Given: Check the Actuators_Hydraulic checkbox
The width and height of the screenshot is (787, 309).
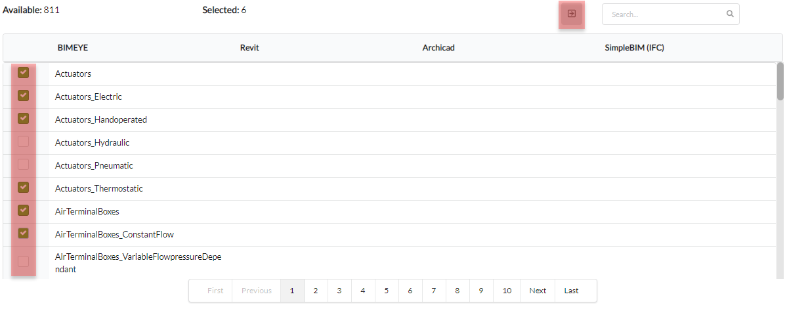Looking at the screenshot, I should click(23, 142).
